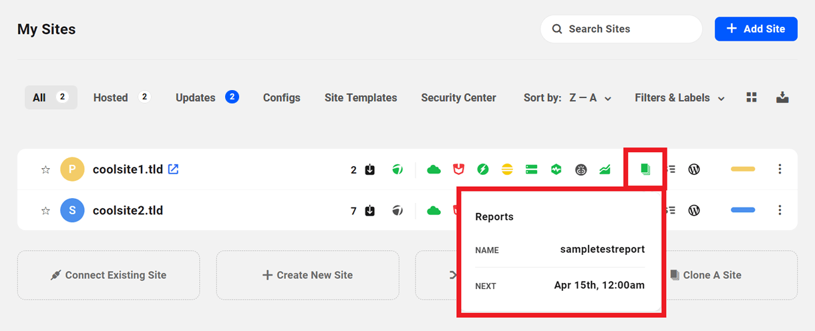Open the Security Center tab

tap(458, 97)
